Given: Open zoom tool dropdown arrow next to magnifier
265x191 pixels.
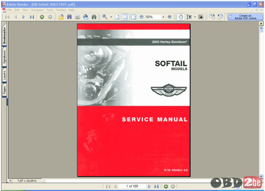Looking at the screenshot, I should click(111, 17).
